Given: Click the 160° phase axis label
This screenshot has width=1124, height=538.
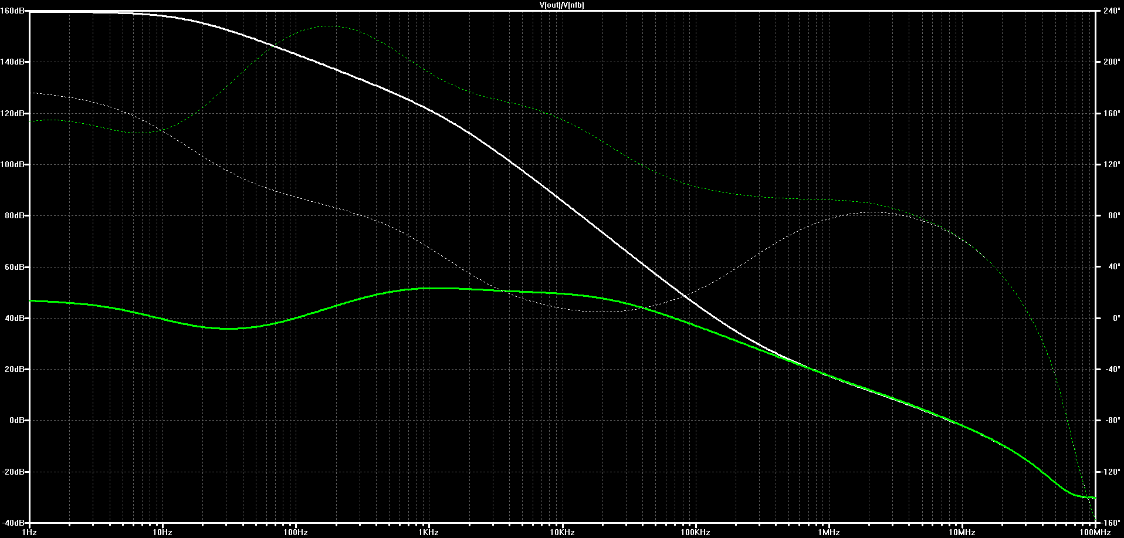Looking at the screenshot, I should (1112, 113).
